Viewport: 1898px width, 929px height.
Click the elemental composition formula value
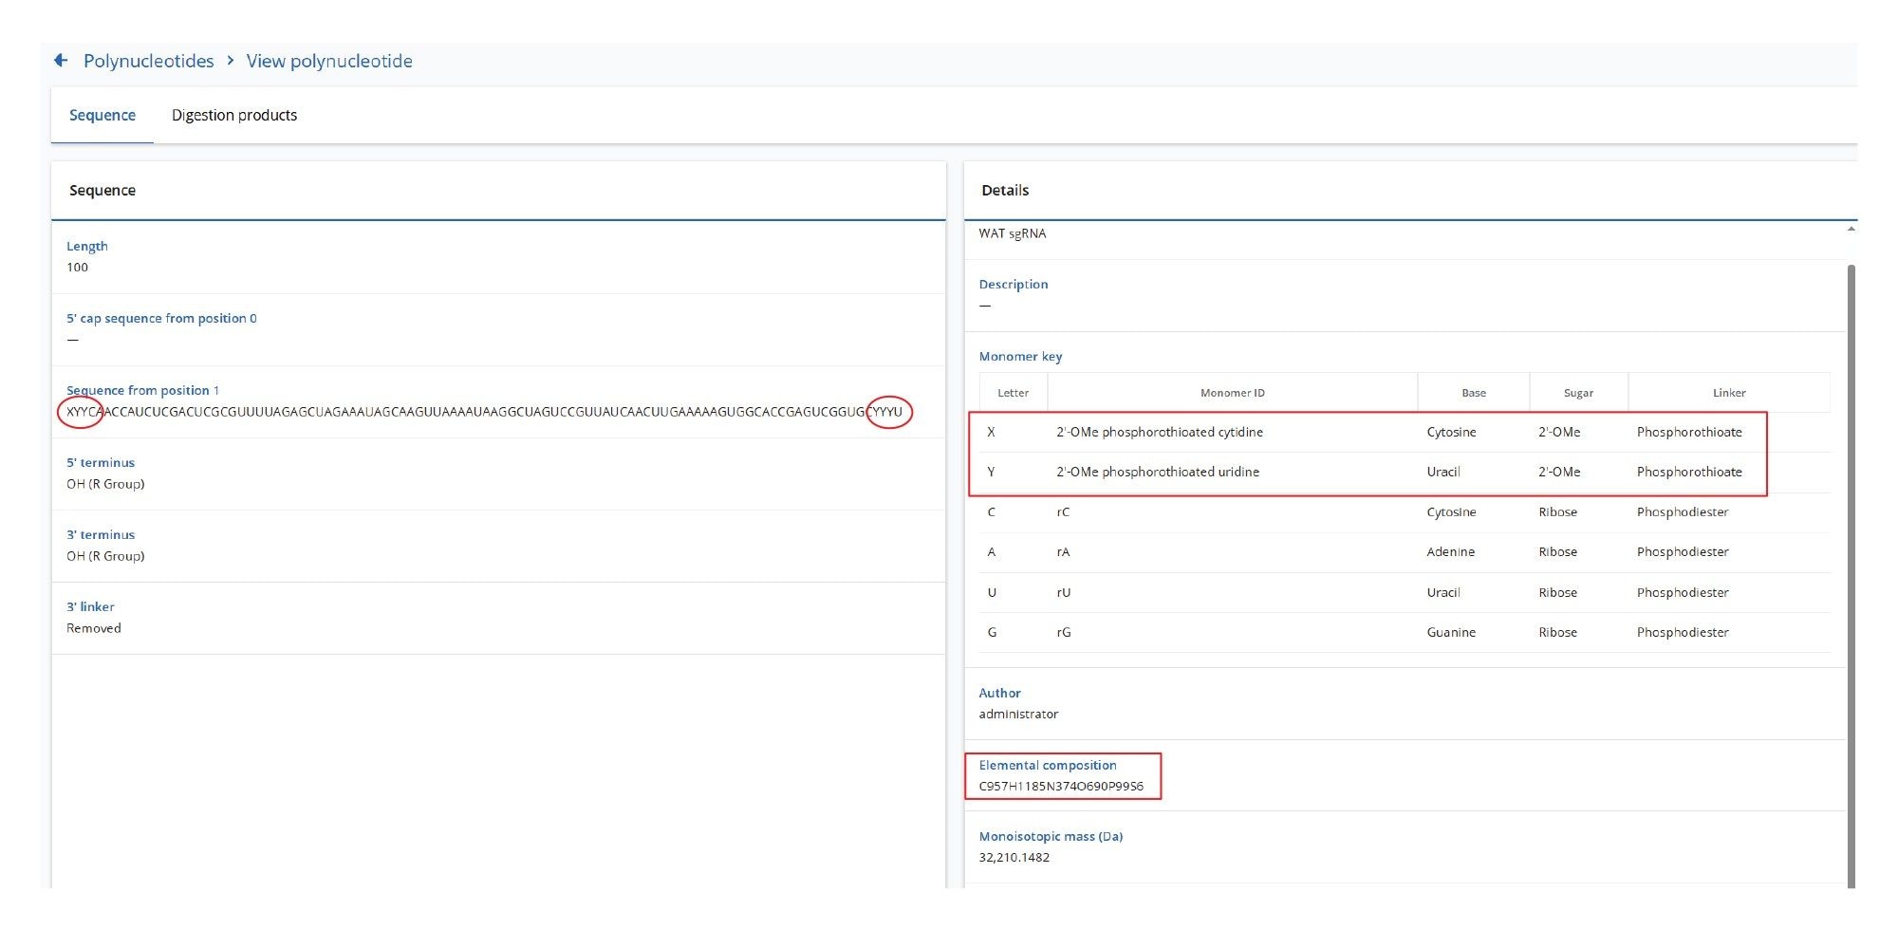pos(1060,786)
